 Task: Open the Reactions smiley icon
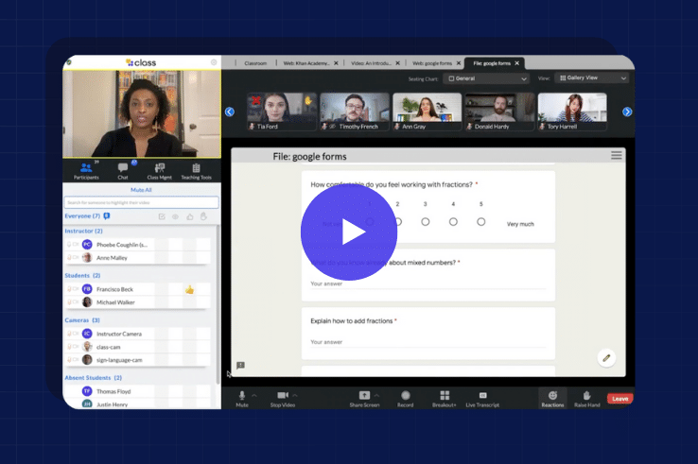[x=552, y=395]
